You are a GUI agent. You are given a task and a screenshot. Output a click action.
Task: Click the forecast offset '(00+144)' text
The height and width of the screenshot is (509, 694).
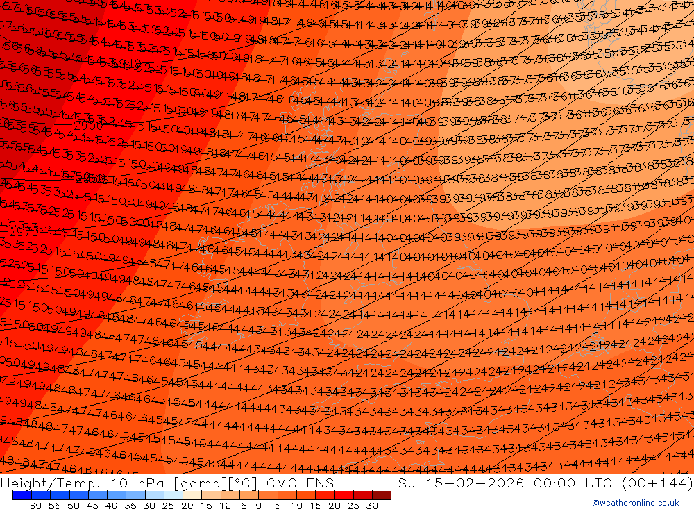(x=657, y=483)
